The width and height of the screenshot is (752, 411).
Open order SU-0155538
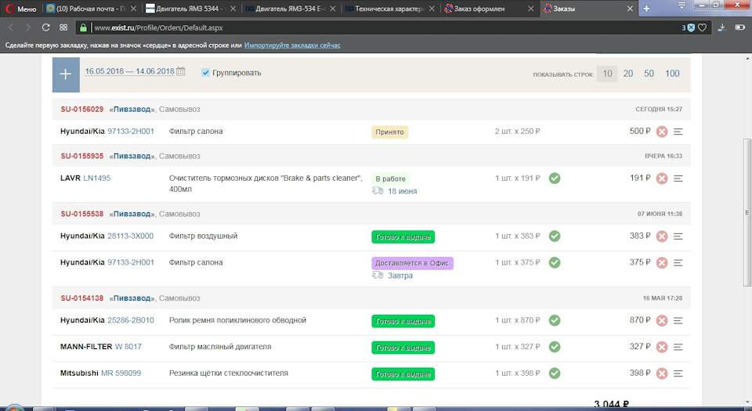click(x=82, y=215)
